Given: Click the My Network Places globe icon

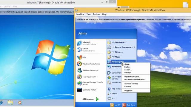Looking at the screenshot, I should [109, 67].
